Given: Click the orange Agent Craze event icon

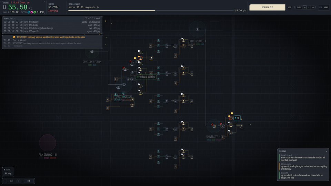Looking at the screenshot, I should tap(14, 37).
